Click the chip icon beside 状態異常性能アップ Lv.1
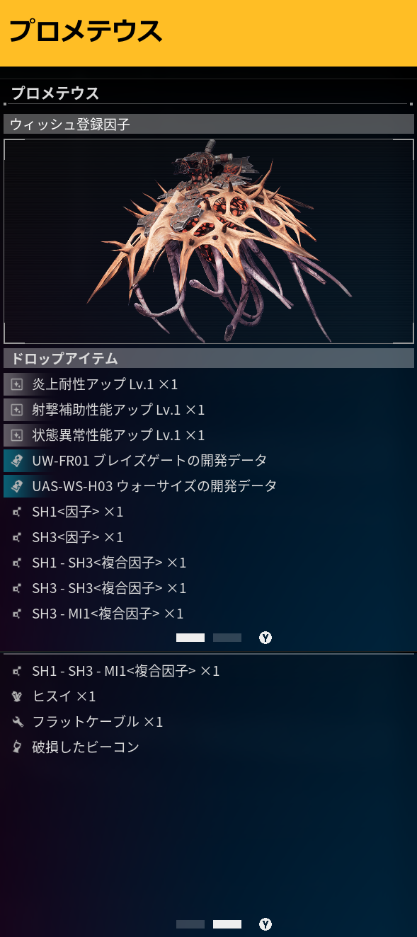The width and height of the screenshot is (417, 937). pyautogui.click(x=17, y=436)
